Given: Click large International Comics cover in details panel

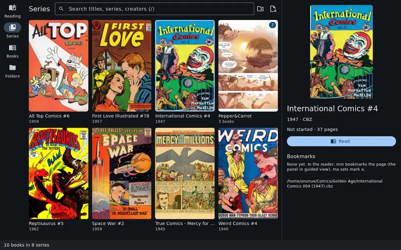Looking at the screenshot, I should coord(341,52).
